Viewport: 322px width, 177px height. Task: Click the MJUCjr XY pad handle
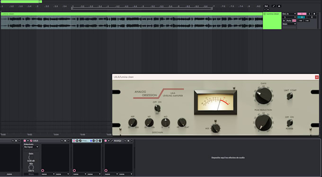click(106, 170)
